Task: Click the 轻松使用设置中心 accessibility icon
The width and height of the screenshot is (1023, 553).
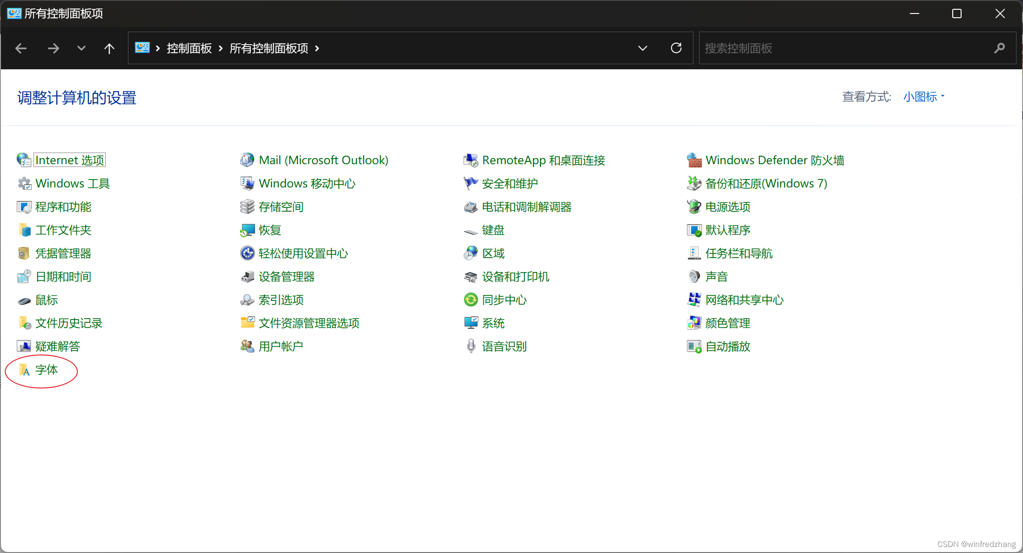Action: coord(247,253)
